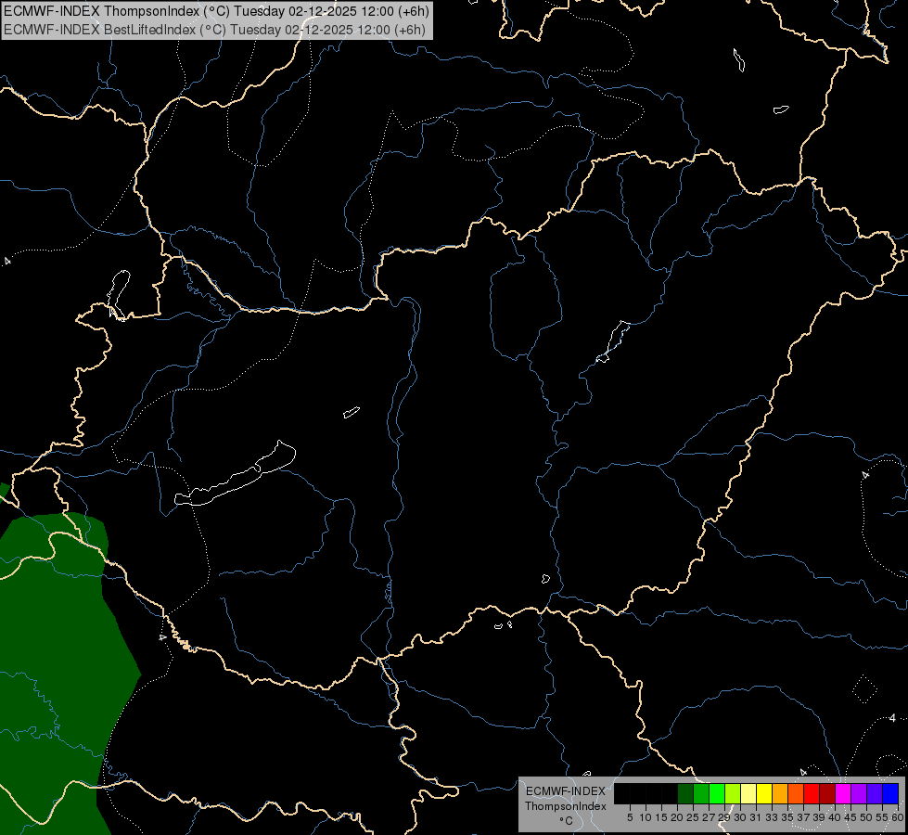Select the magenta 40–45 legend swatch
The height and width of the screenshot is (835, 908).
tap(843, 793)
